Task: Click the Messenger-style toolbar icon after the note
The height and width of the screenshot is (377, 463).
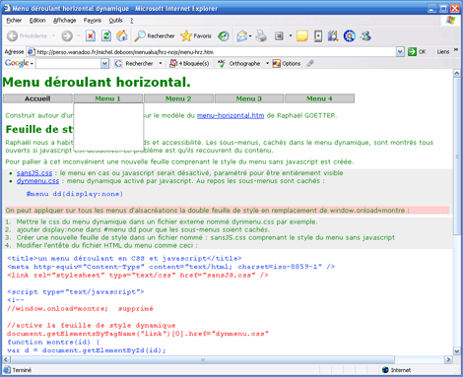Action: tap(318, 35)
